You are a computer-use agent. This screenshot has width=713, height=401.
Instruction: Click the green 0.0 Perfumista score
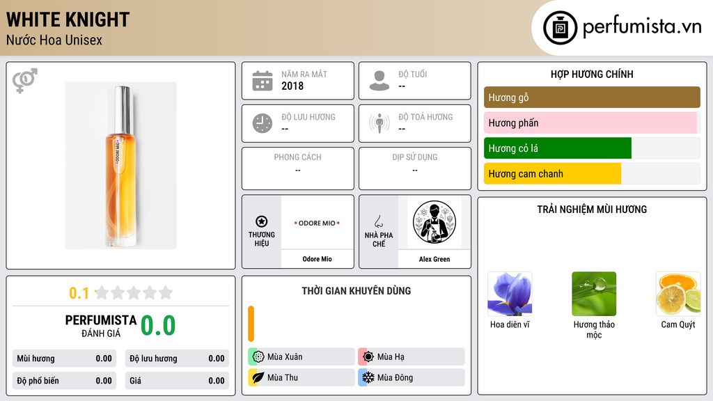coord(158,325)
